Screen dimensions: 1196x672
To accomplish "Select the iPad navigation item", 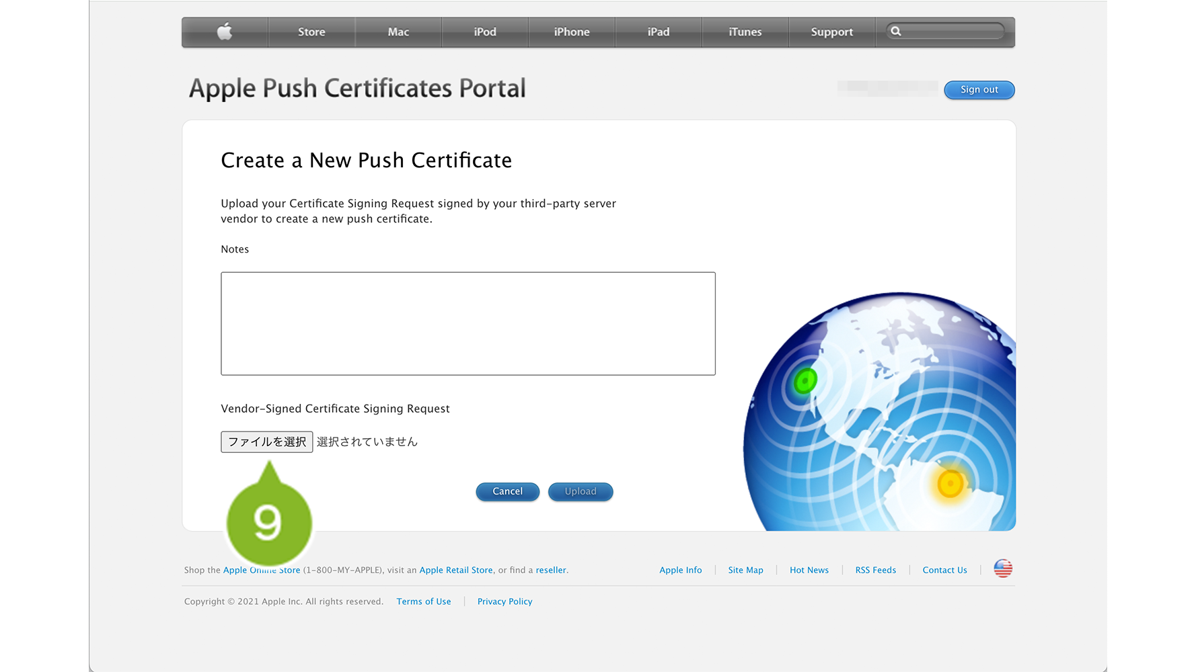I will point(659,32).
